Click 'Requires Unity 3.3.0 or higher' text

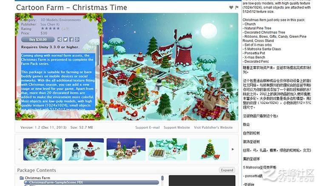(x=50, y=47)
